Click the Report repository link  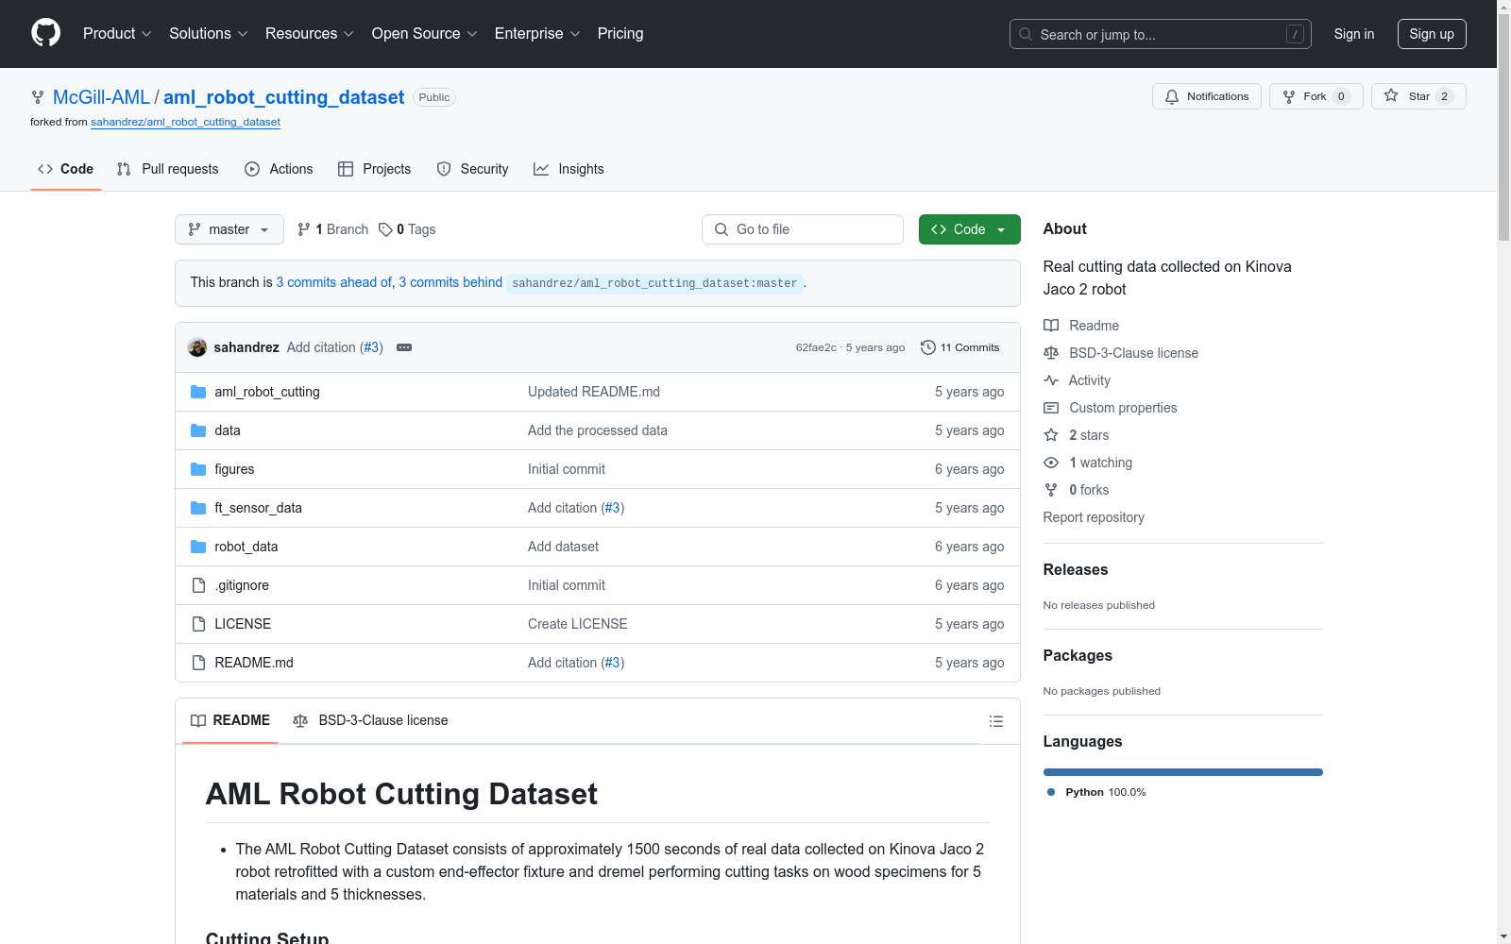coord(1094,517)
